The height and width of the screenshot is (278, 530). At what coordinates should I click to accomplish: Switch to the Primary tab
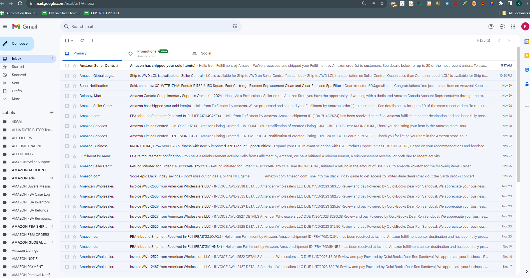tap(92, 53)
